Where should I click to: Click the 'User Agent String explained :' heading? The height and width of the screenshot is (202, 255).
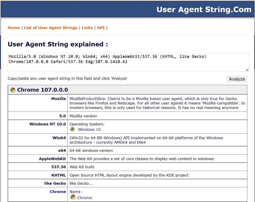[58, 44]
